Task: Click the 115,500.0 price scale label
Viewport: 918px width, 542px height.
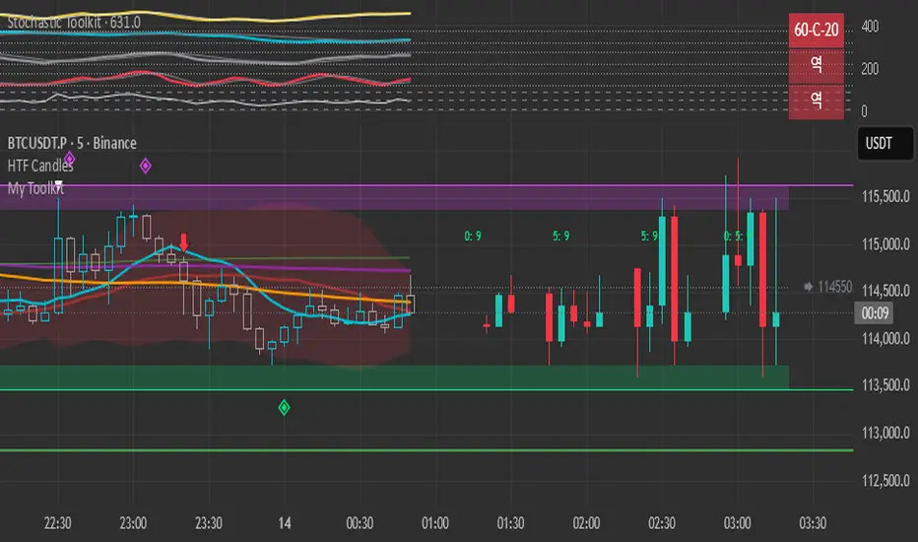Action: coord(885,196)
